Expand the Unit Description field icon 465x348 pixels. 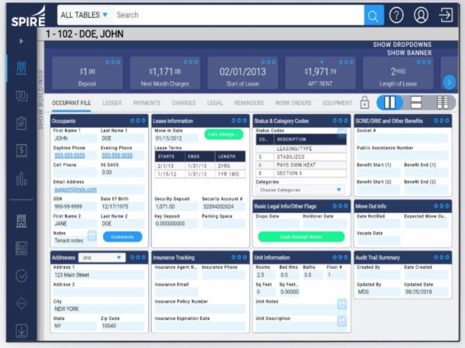(x=342, y=321)
